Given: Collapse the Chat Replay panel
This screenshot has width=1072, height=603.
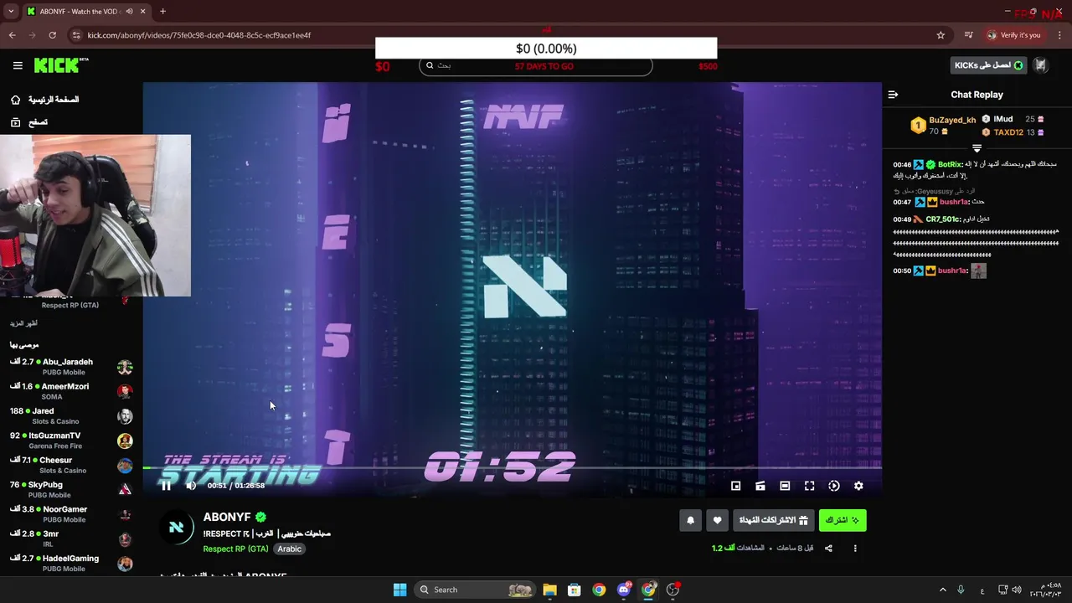Looking at the screenshot, I should (x=893, y=95).
